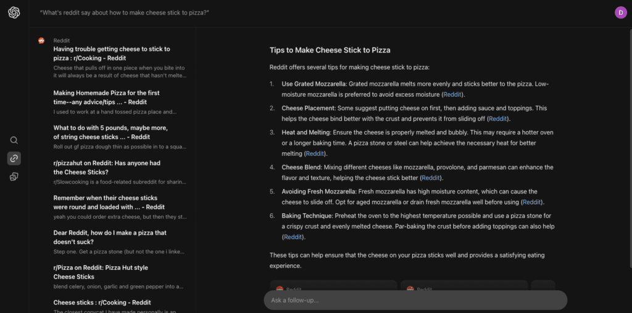Click the Reddit icon beside first source
632x313 pixels.
(41, 41)
